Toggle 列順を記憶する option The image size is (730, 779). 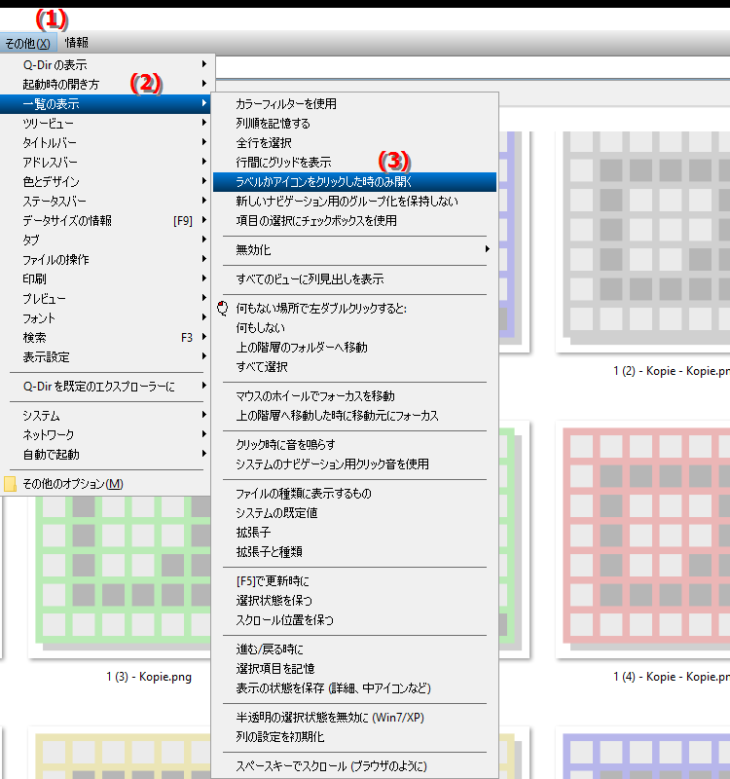click(354, 124)
